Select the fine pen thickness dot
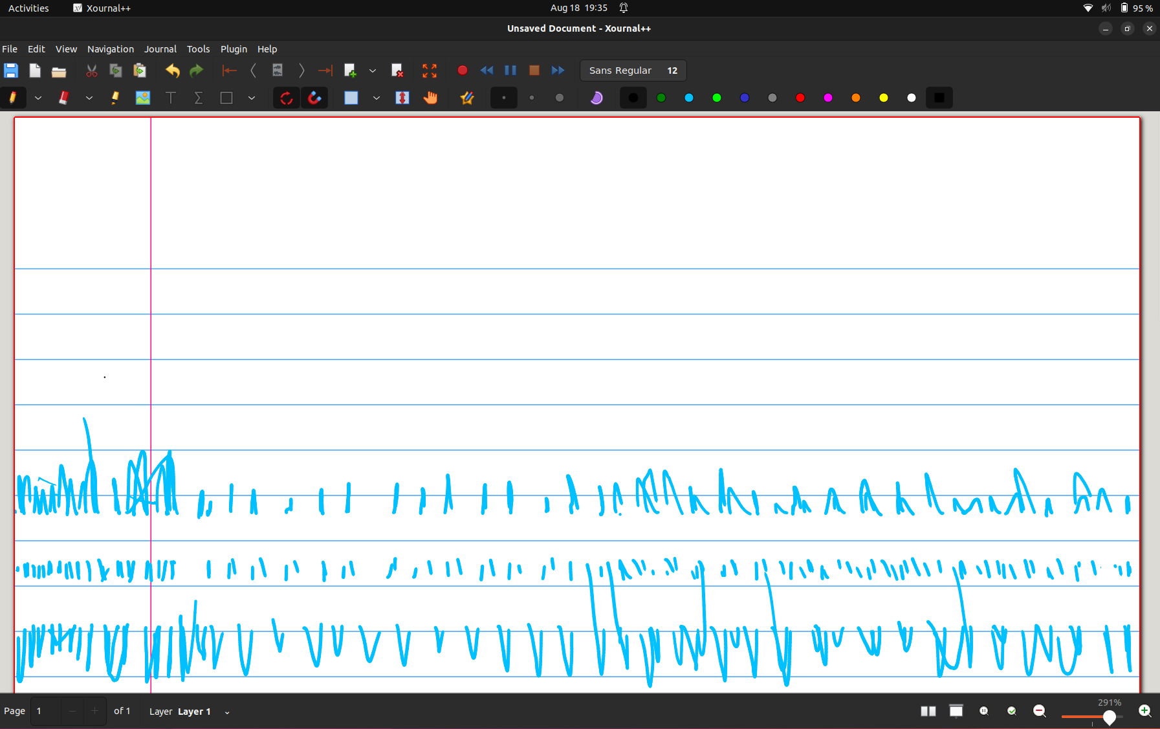Image resolution: width=1160 pixels, height=729 pixels. pos(504,98)
